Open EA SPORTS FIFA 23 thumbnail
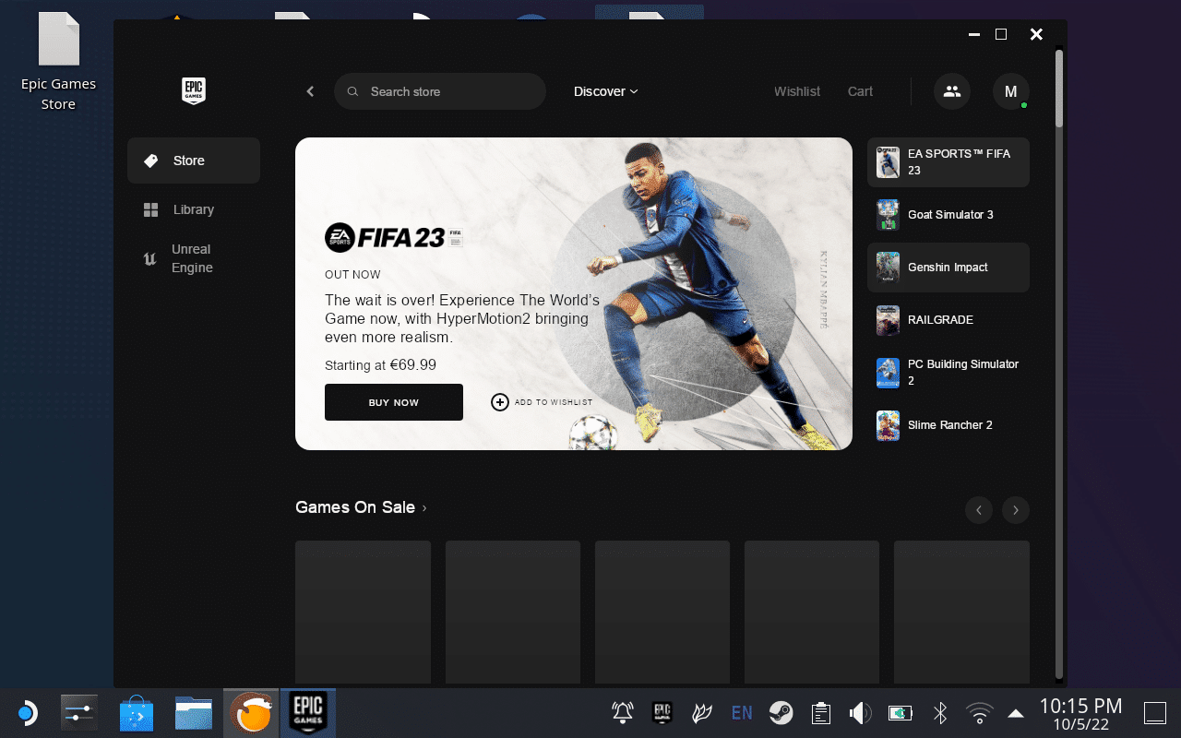This screenshot has width=1181, height=738. click(888, 162)
